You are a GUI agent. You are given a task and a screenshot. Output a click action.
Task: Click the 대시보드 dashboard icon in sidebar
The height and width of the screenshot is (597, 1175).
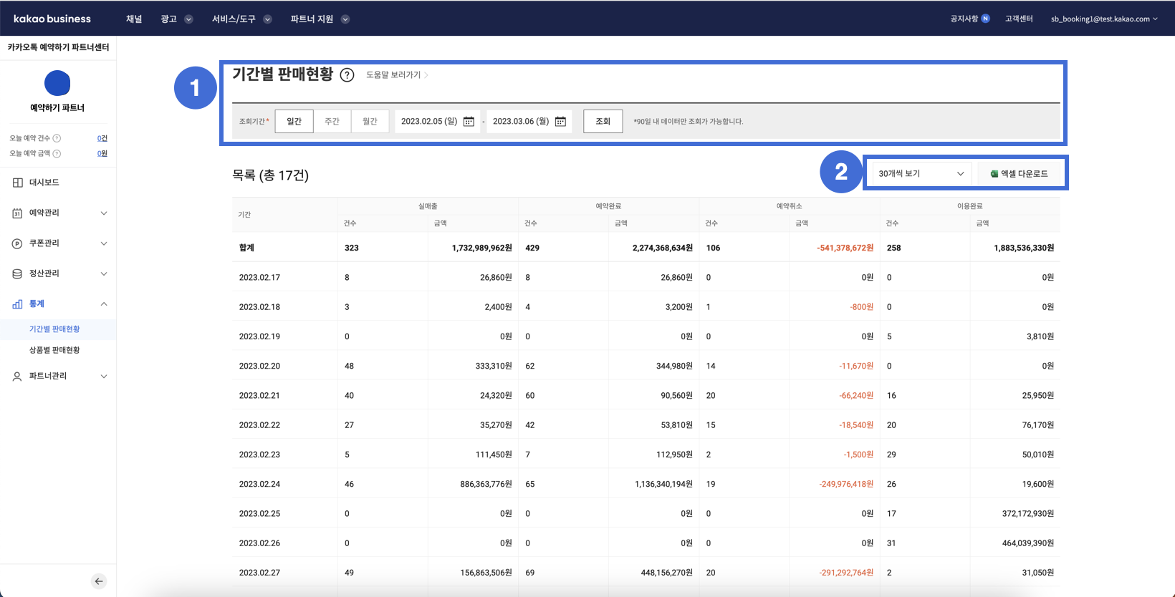18,183
